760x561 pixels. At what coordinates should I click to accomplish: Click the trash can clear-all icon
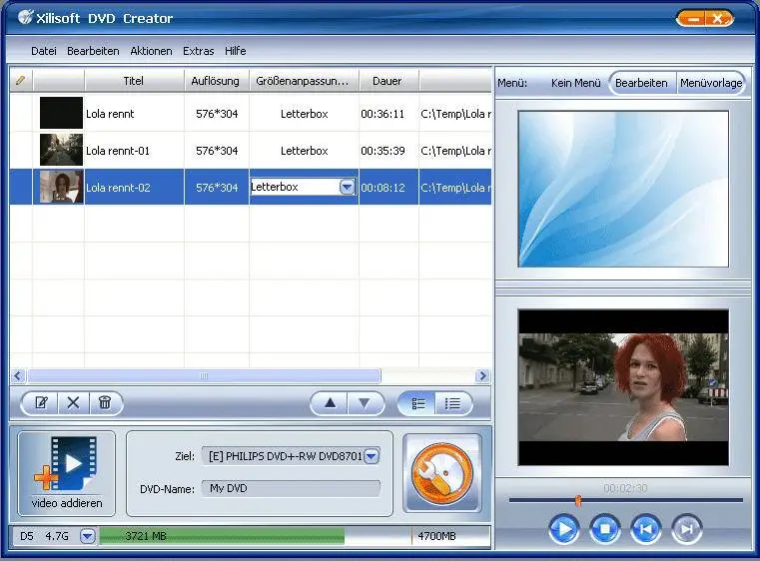pyautogui.click(x=105, y=402)
